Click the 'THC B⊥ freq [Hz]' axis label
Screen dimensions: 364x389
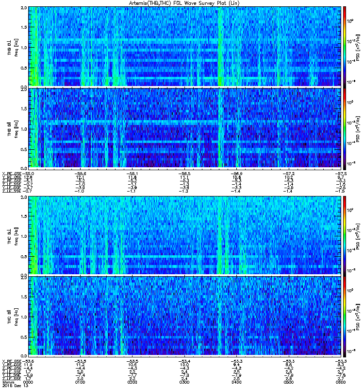(x=13, y=236)
